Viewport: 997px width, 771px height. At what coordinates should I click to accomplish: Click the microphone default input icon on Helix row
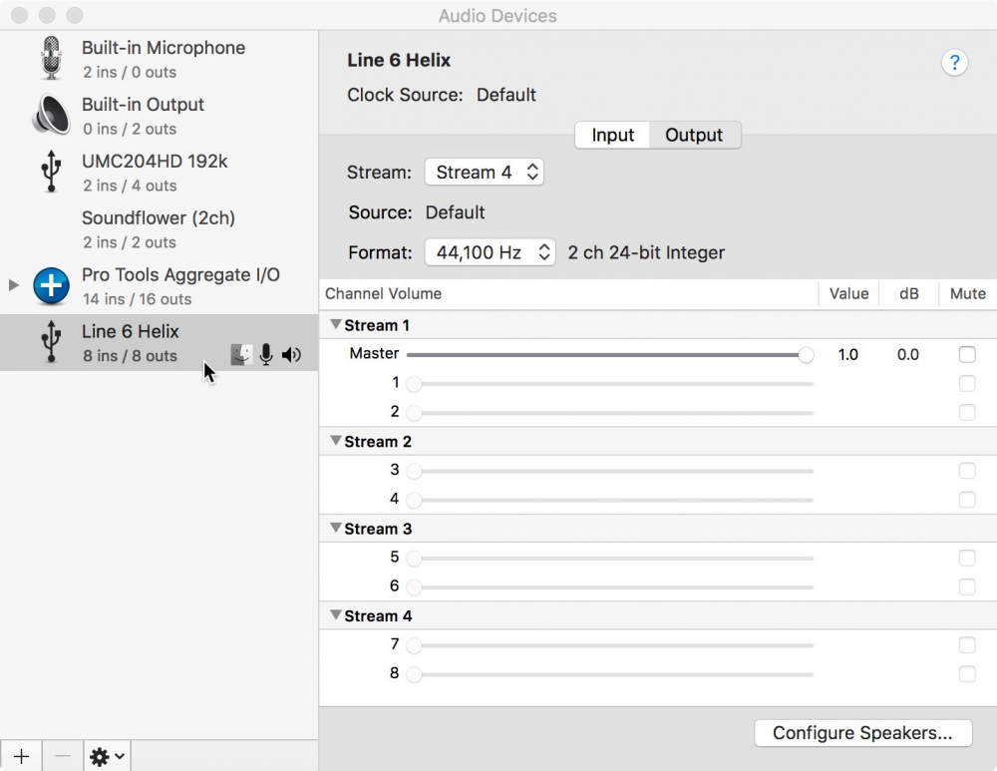tap(266, 354)
